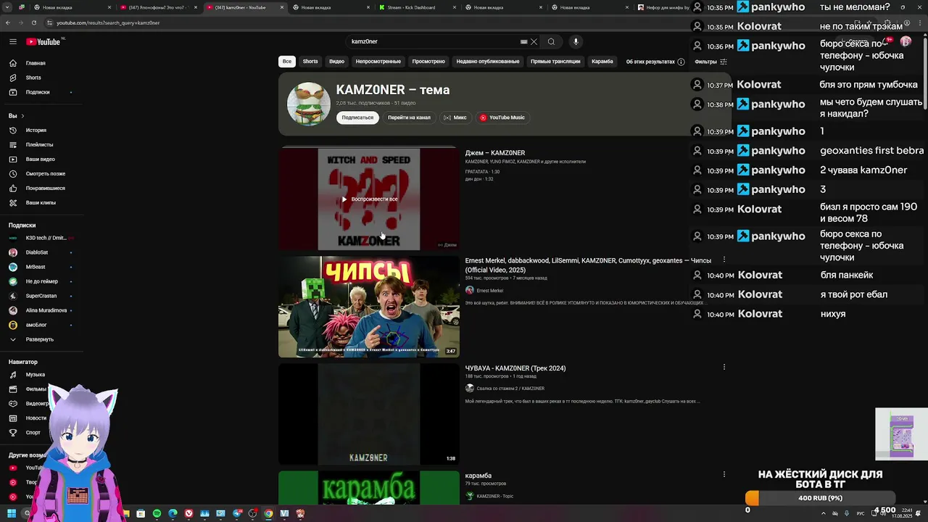Open SuperCrastan subscription channel
Image resolution: width=928 pixels, height=522 pixels.
pos(41,296)
